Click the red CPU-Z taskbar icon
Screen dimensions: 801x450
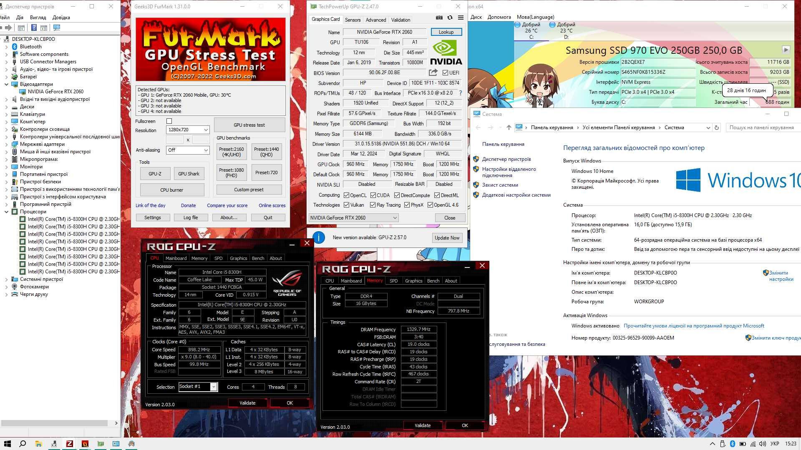pos(70,444)
